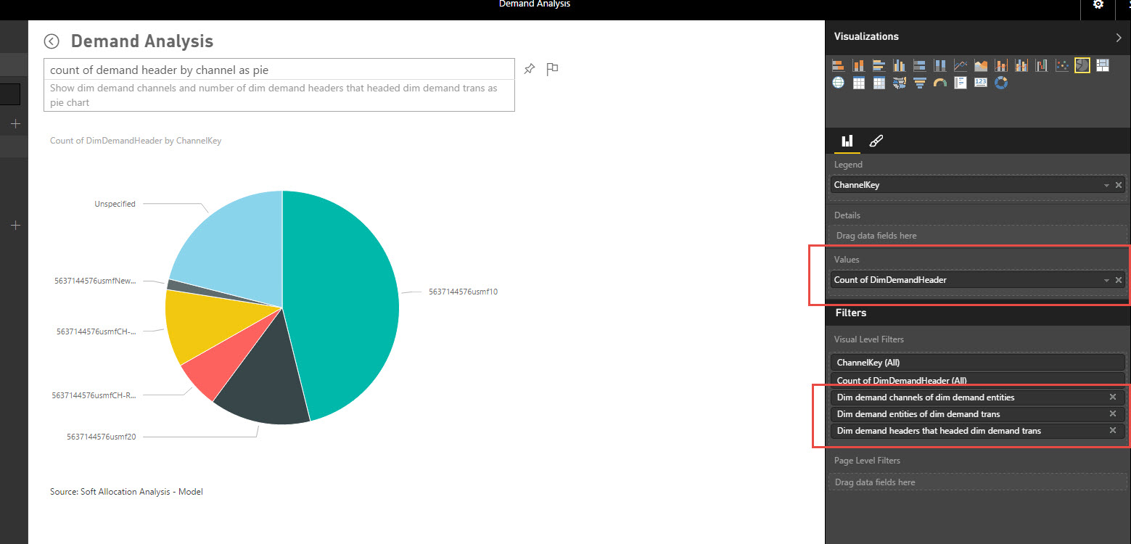
Task: Click the 5637144576usmf10 data label
Action: pyautogui.click(x=463, y=292)
